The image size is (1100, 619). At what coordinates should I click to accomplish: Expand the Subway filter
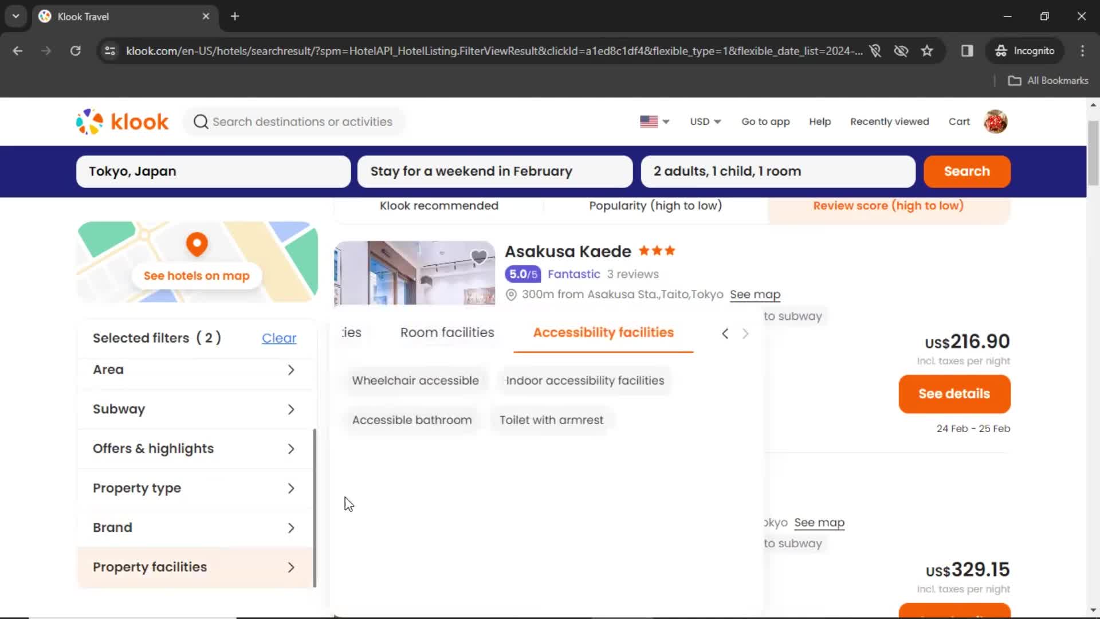[x=194, y=409]
